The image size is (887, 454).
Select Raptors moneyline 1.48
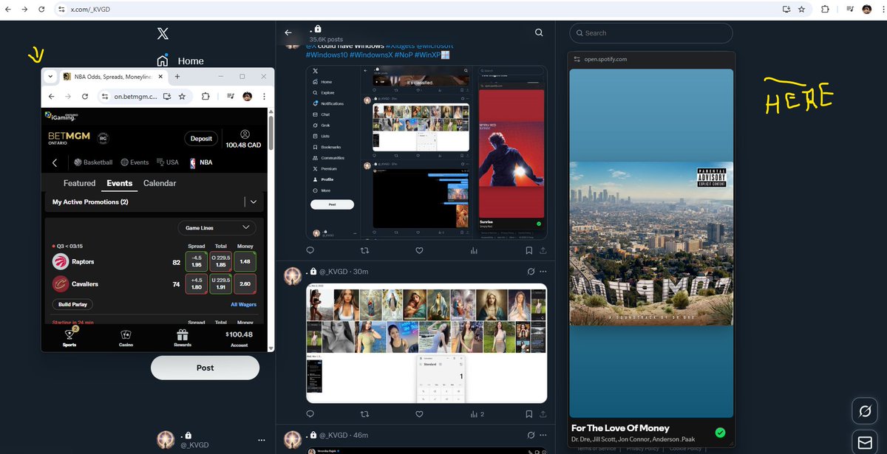click(x=245, y=261)
